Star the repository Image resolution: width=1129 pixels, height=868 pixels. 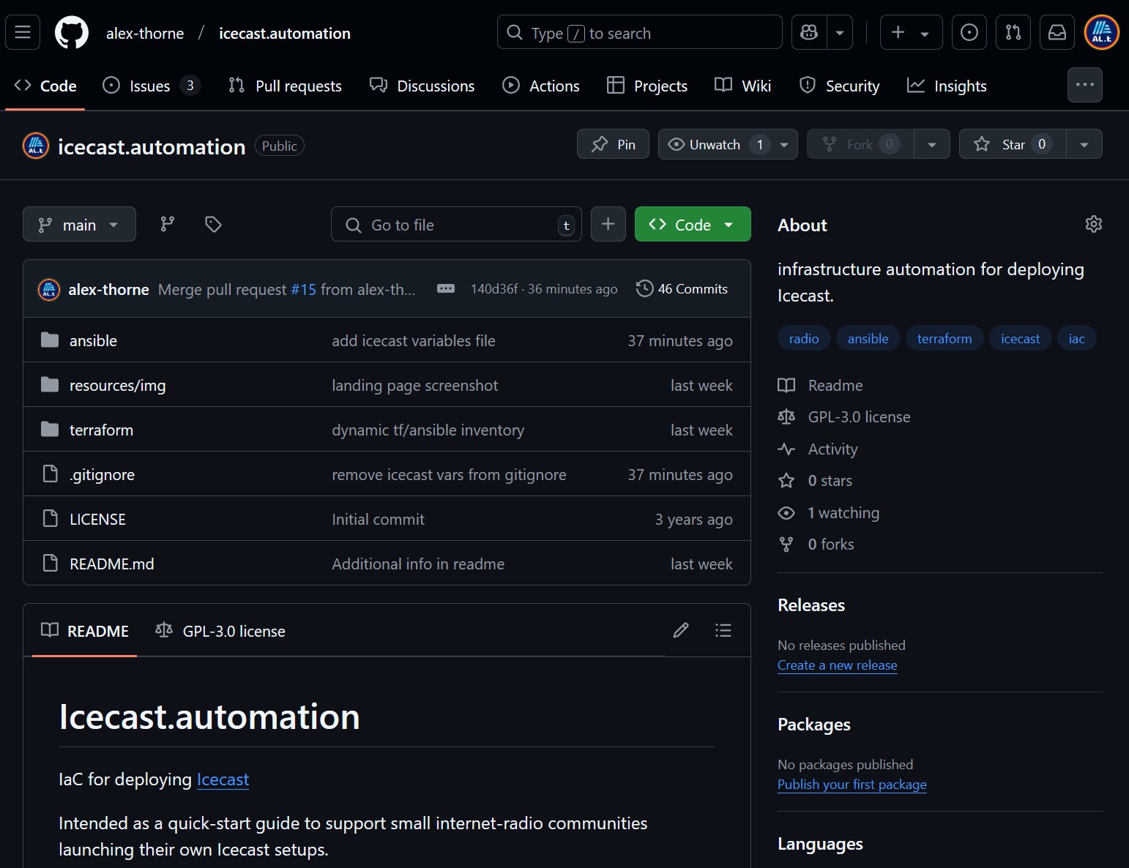[x=1013, y=144]
